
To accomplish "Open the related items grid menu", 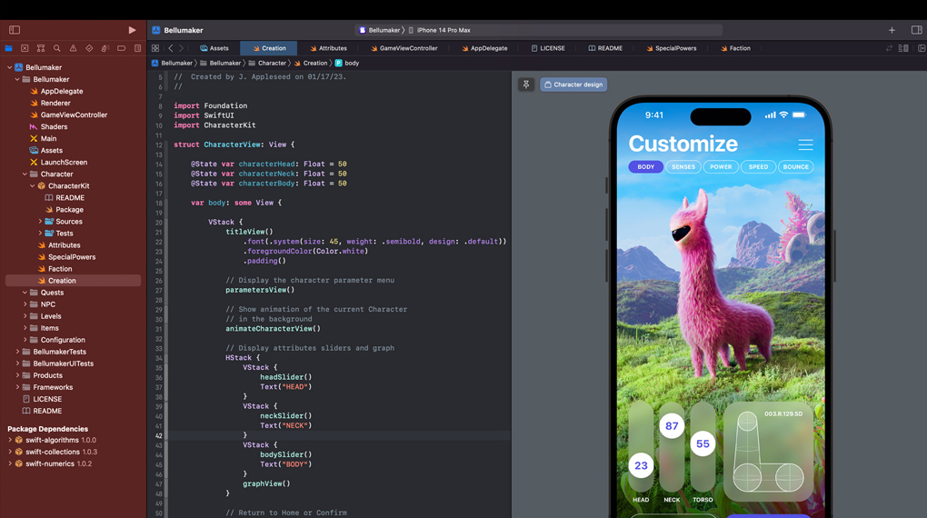I will tap(155, 48).
